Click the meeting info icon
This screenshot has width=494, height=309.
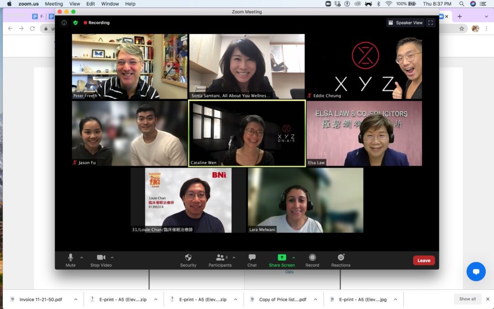point(64,22)
